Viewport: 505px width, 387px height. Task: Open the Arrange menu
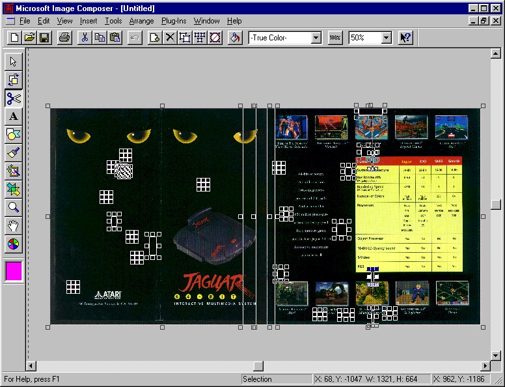coord(141,21)
